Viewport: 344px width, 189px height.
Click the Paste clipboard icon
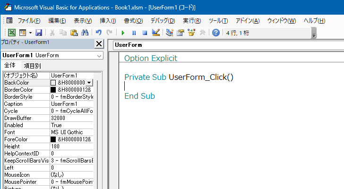74,33
